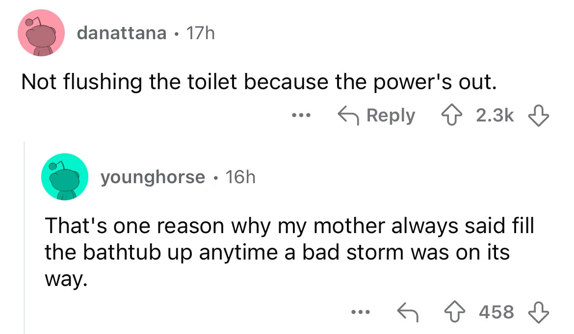Open danattana's pink avatar
Image resolution: width=574 pixels, height=334 pixels.
pos(41,33)
